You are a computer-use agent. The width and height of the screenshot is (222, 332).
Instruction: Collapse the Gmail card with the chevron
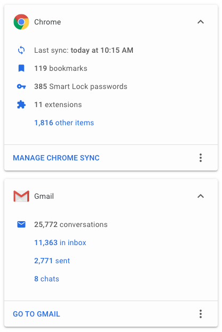click(201, 196)
